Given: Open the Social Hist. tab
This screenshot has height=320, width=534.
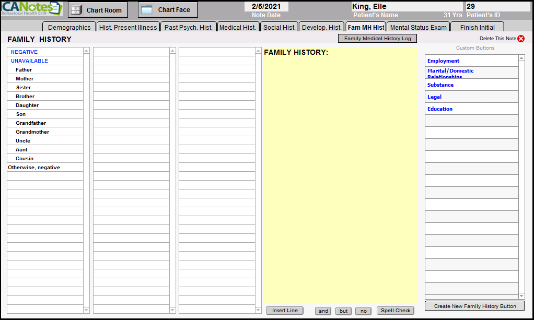Looking at the screenshot, I should click(279, 27).
